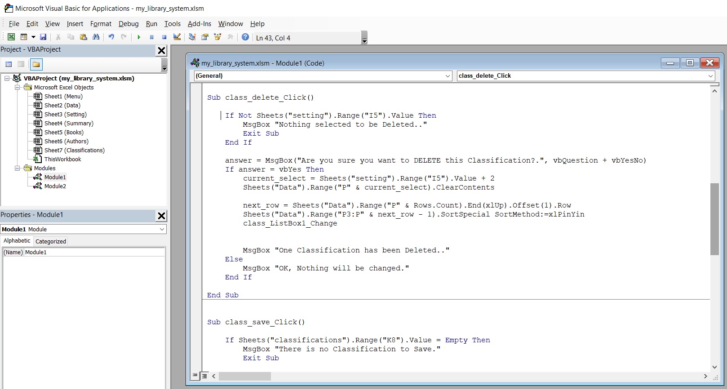The image size is (727, 389).
Task: Toggle Folders view in the Project panel
Action: (x=36, y=64)
